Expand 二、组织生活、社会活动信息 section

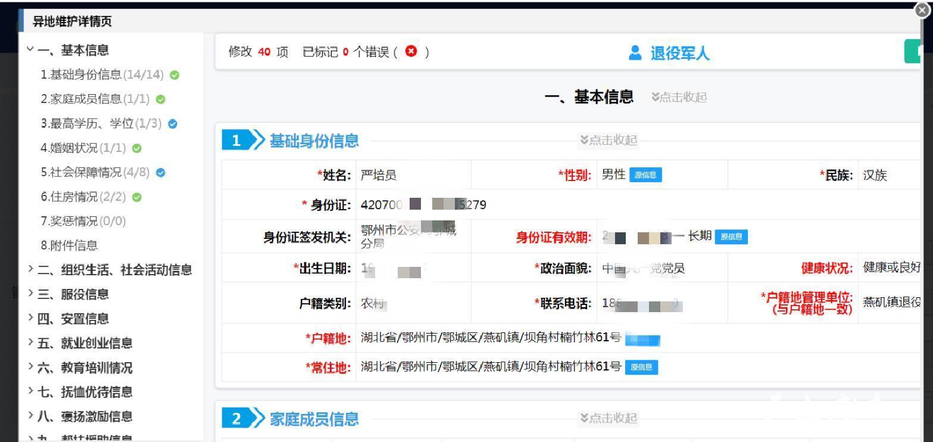(x=30, y=270)
